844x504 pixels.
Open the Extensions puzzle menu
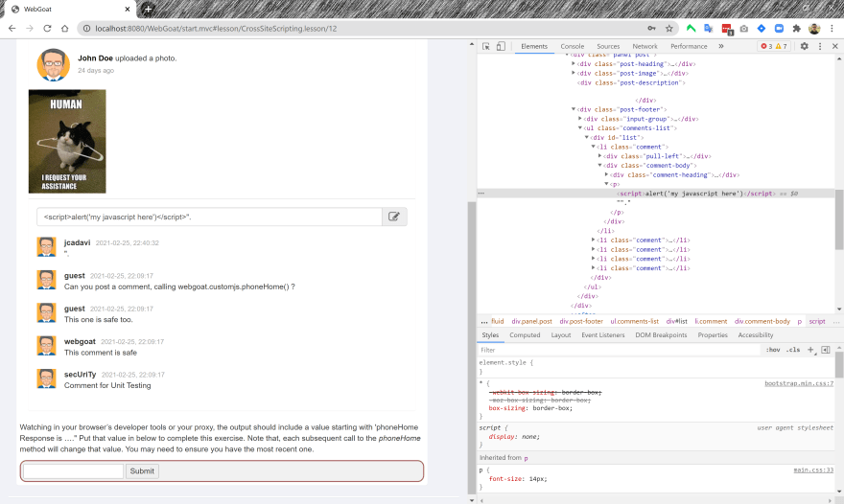(797, 29)
